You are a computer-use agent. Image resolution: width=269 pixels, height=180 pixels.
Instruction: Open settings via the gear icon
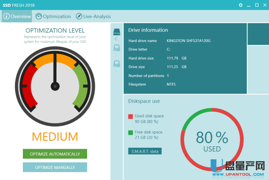240,5
